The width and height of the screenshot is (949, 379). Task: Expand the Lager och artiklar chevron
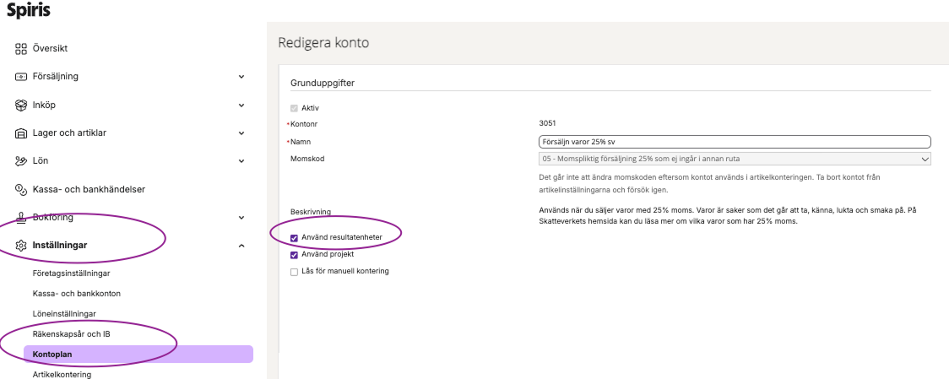point(241,133)
